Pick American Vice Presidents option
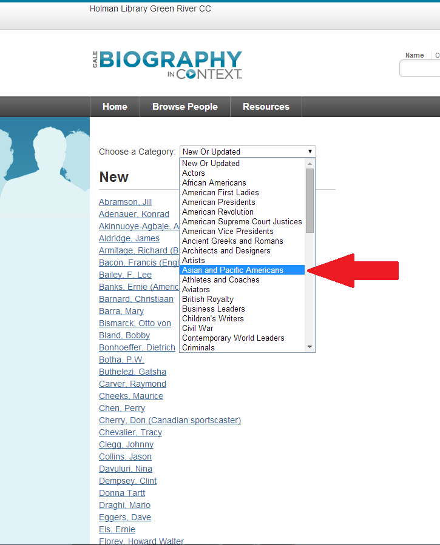The image size is (440, 545). [242, 232]
